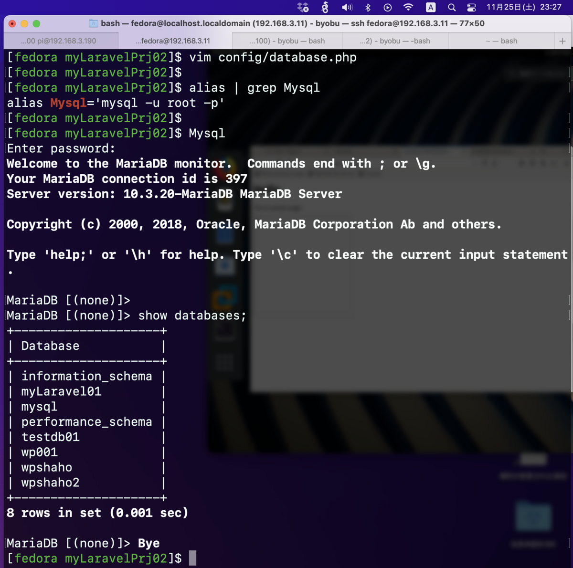Close the Terminal window with red button
This screenshot has height=568, width=573.
12,23
